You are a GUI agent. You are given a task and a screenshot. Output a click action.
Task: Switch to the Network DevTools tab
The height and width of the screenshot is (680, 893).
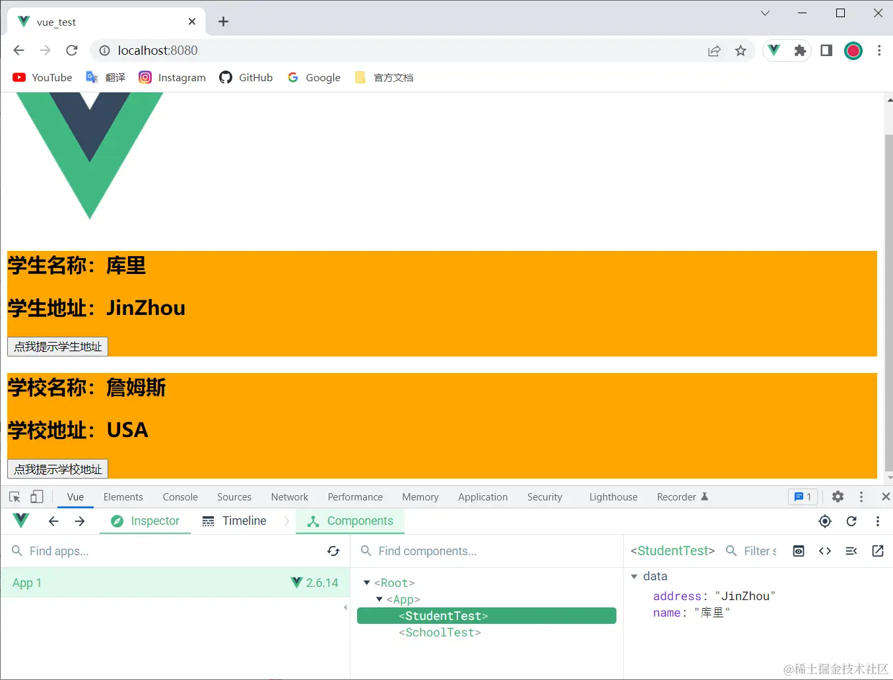tap(290, 497)
